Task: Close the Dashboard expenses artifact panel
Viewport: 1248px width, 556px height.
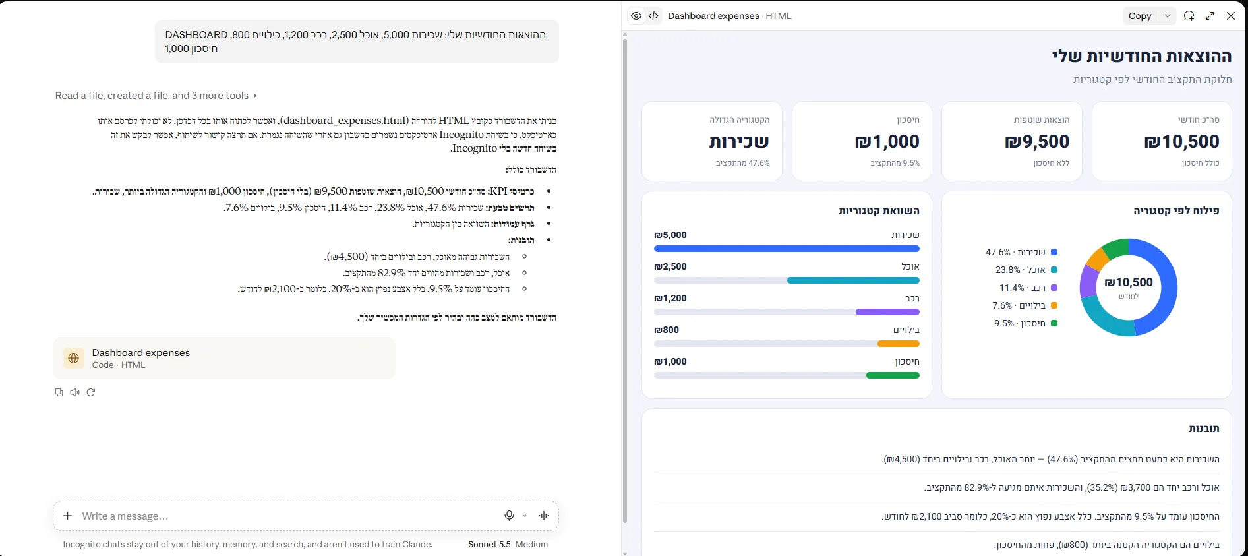Action: (1231, 16)
